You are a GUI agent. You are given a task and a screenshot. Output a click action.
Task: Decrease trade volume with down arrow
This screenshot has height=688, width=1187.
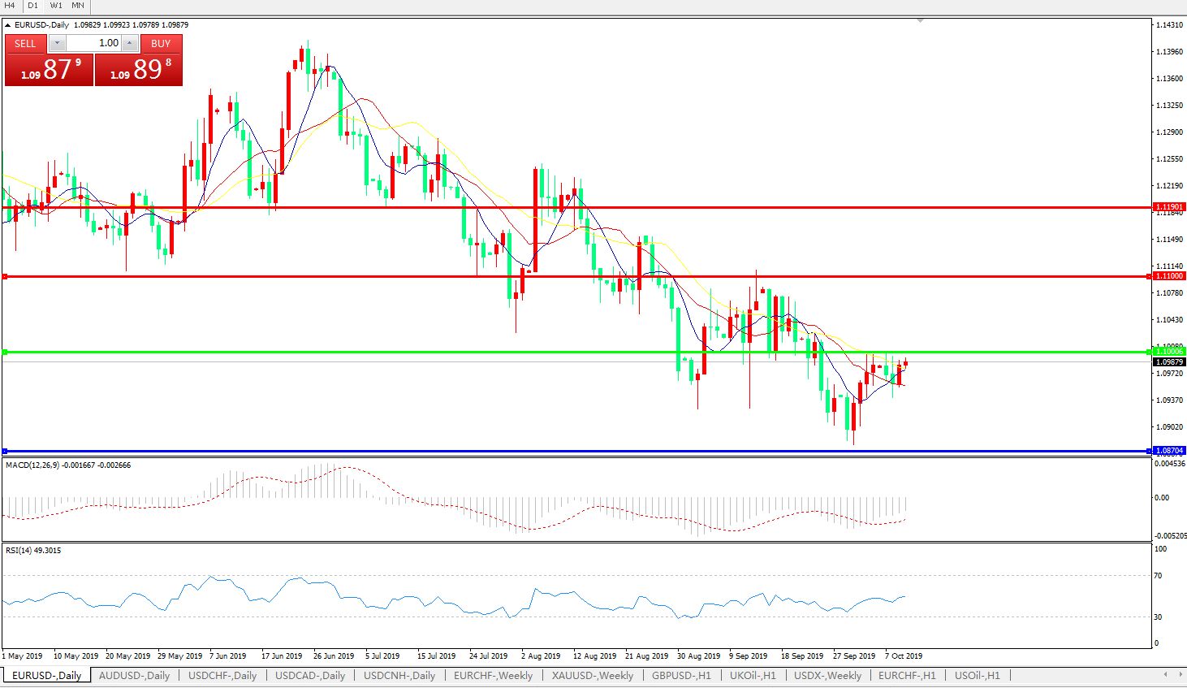coord(57,43)
